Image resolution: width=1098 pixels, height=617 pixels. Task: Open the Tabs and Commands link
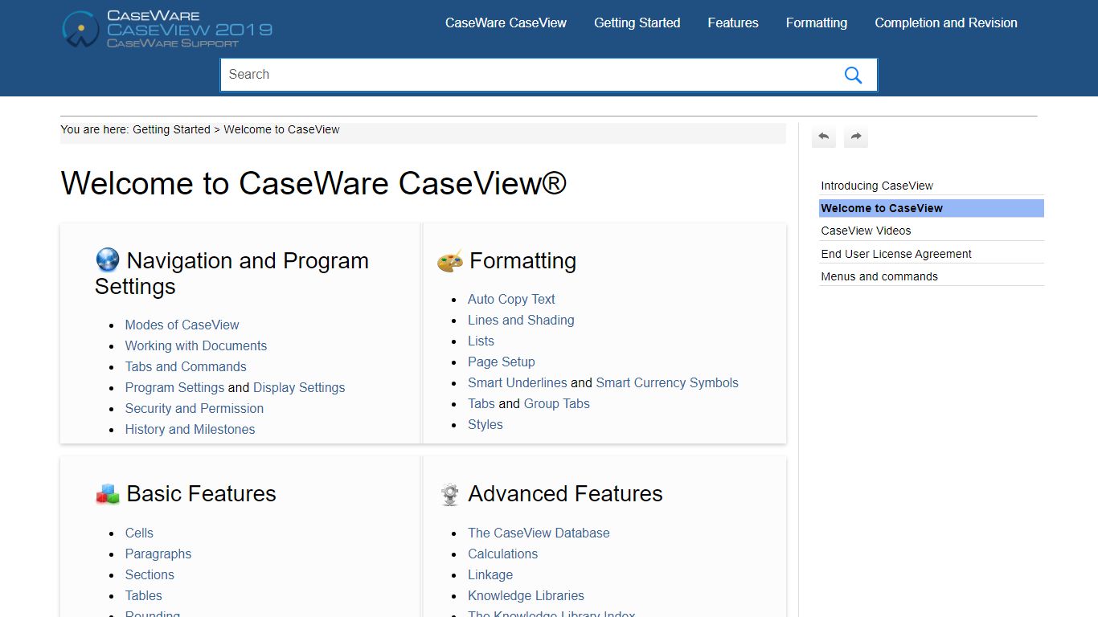186,366
